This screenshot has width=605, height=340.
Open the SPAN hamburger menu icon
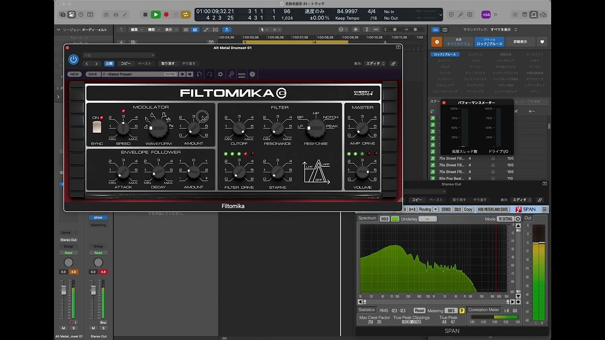coord(544,209)
